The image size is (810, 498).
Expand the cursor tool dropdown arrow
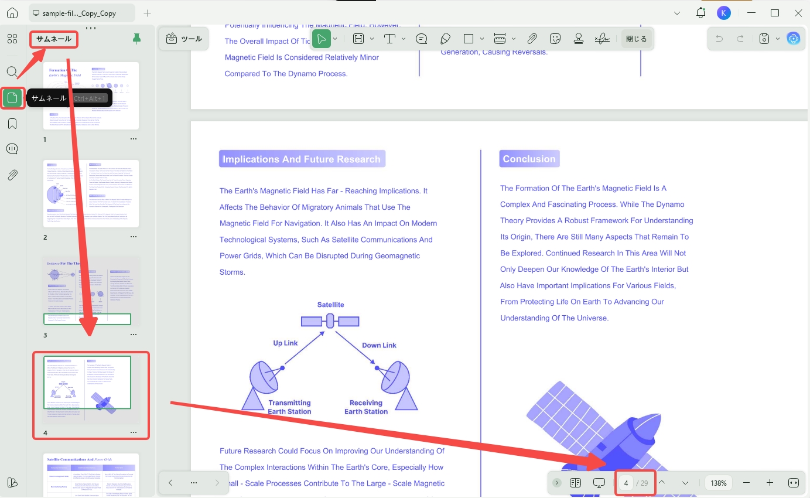pyautogui.click(x=336, y=39)
